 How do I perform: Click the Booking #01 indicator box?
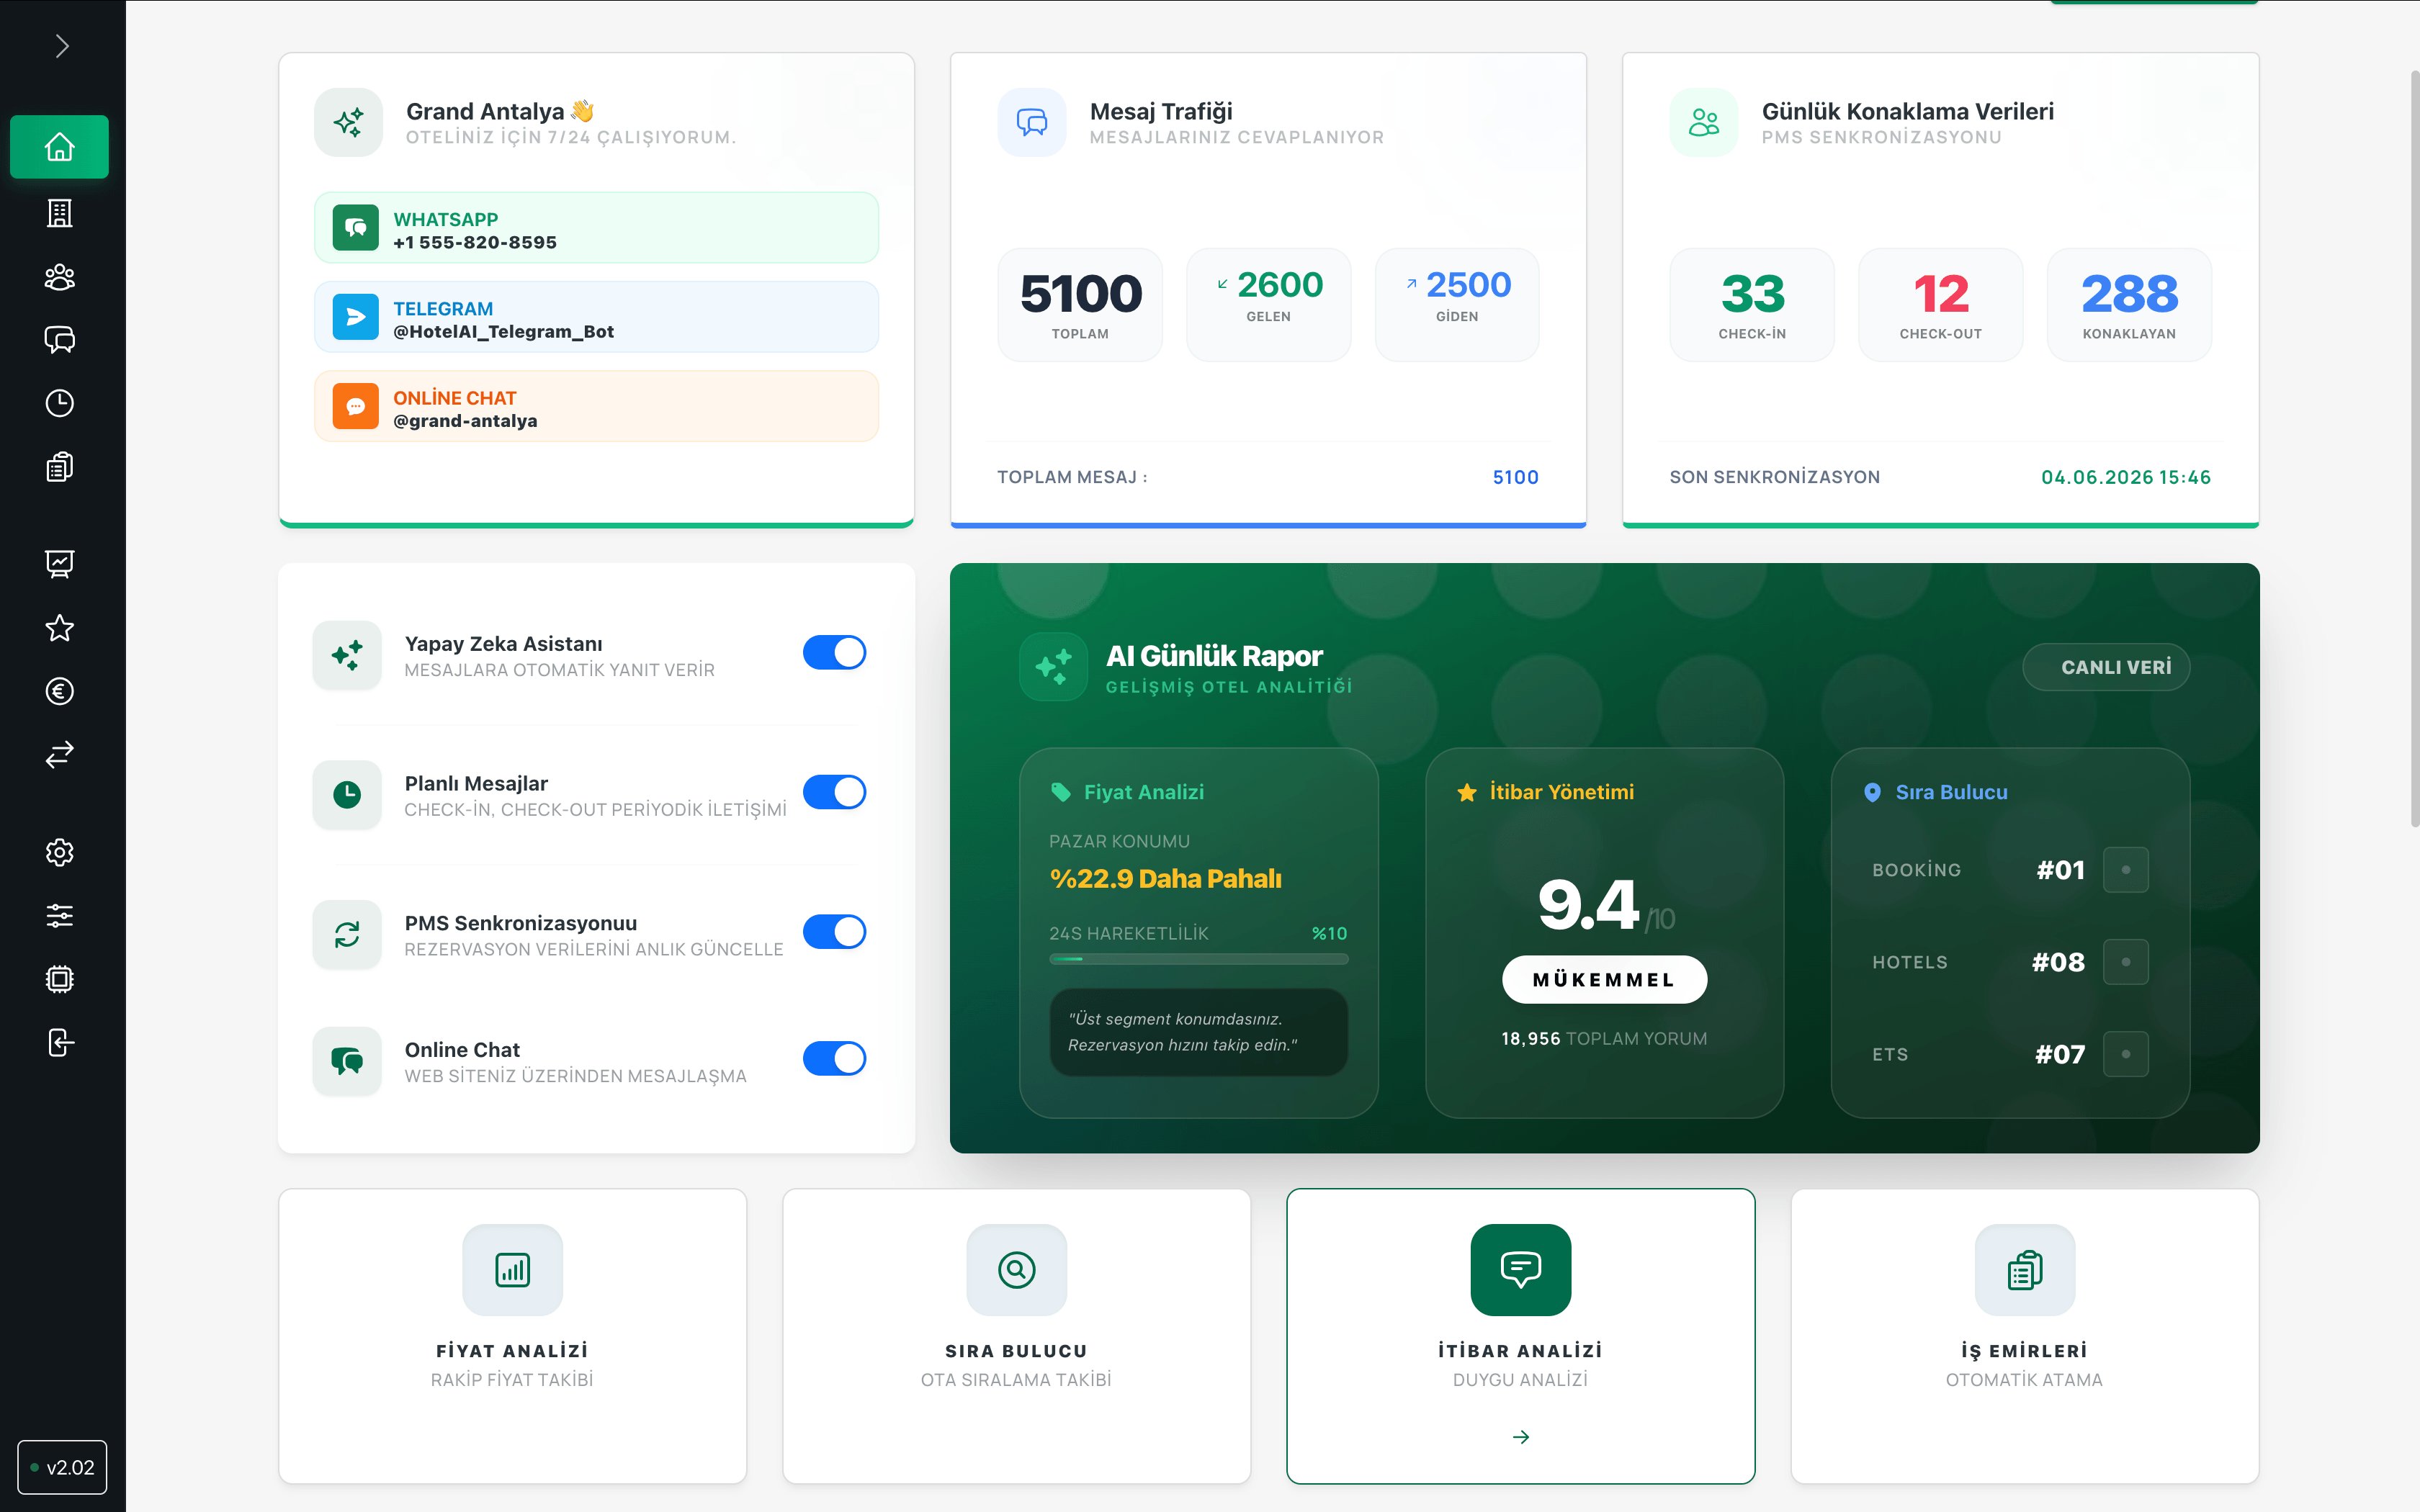pyautogui.click(x=2125, y=869)
